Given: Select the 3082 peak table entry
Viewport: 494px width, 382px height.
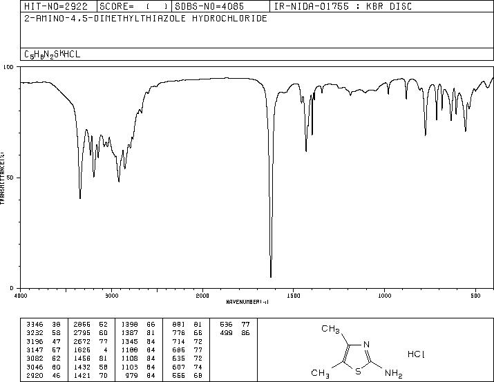Looking at the screenshot, I should [x=44, y=359].
